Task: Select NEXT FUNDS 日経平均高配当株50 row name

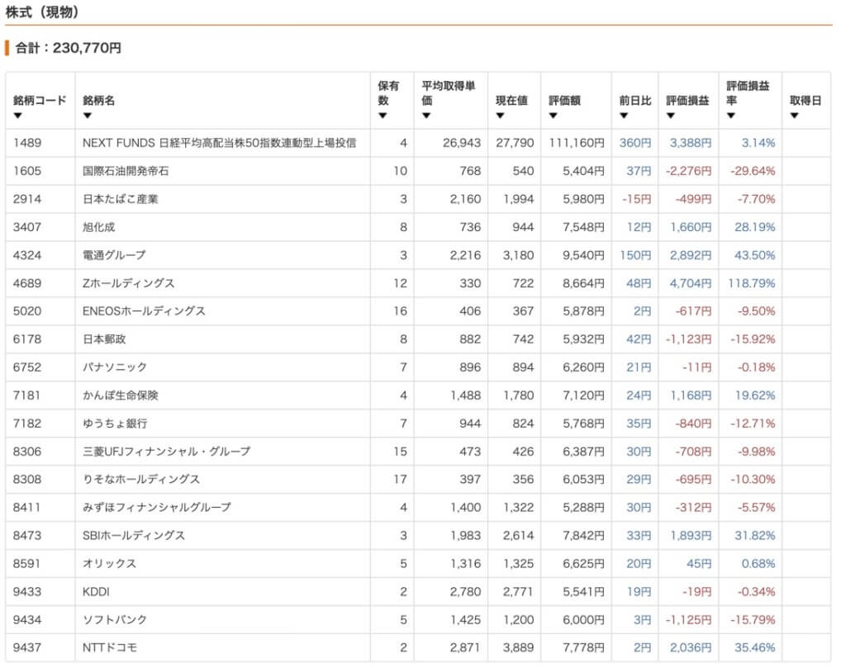Action: point(219,143)
